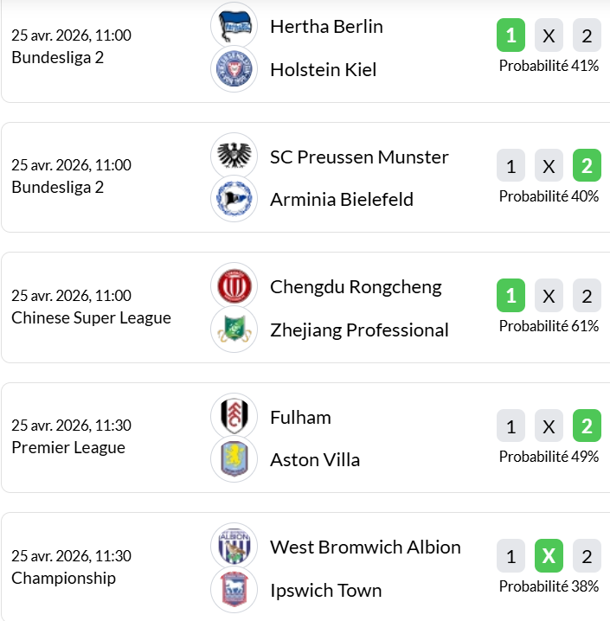The image size is (610, 621).
Task: Click the Premier League competition label
Action: (x=68, y=447)
